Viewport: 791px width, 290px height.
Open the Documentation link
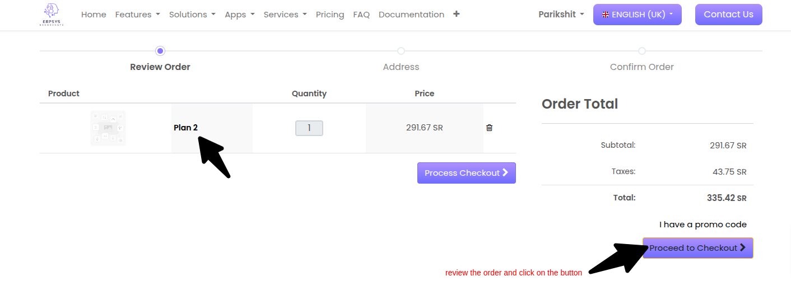(x=411, y=15)
